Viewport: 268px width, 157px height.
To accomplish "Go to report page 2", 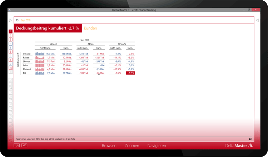I will click(11, 35).
